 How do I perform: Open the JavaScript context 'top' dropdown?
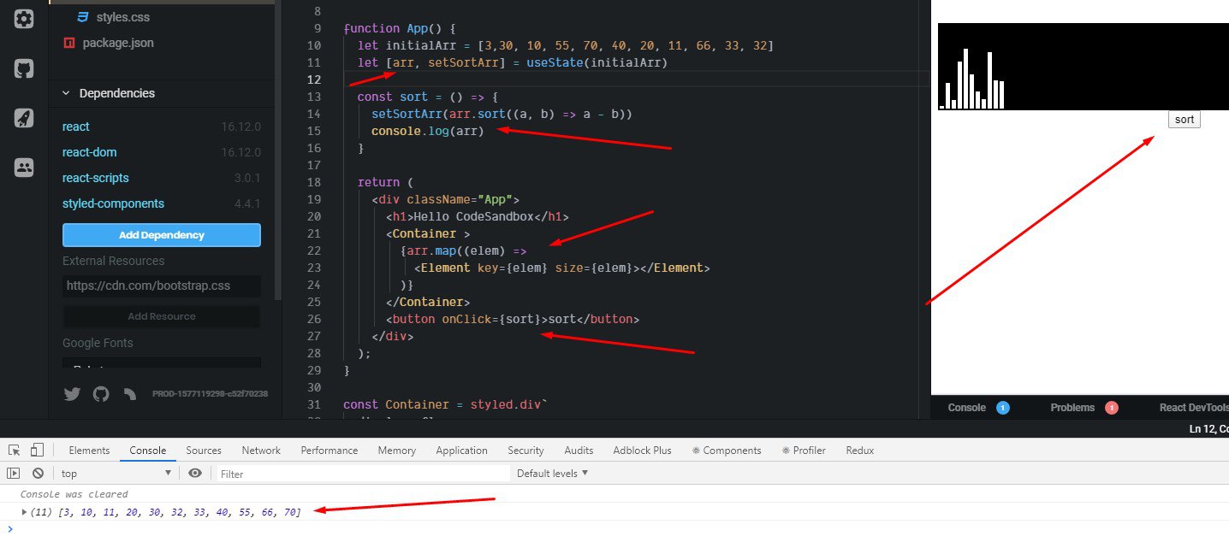(116, 473)
